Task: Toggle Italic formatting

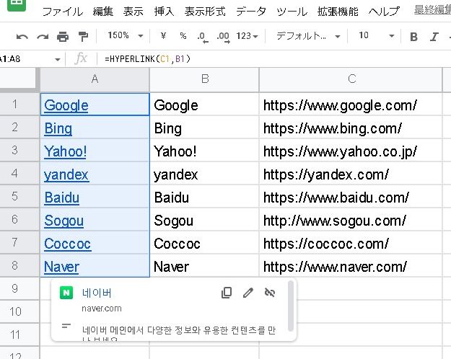Action: coord(434,37)
